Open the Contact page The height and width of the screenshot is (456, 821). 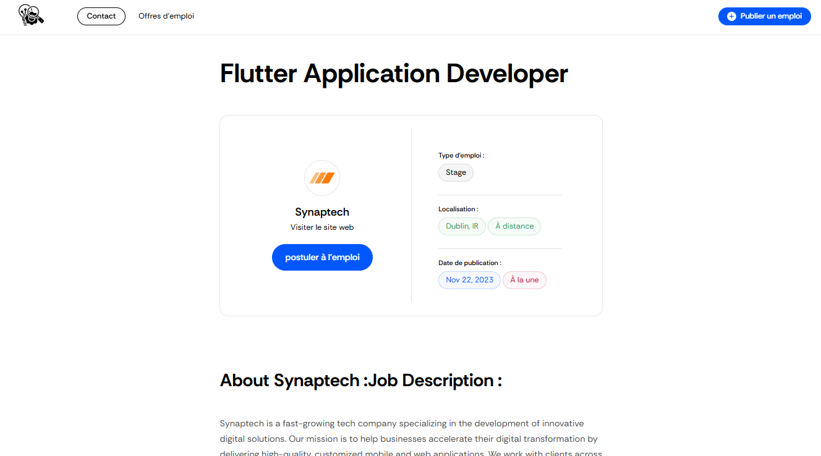click(101, 16)
